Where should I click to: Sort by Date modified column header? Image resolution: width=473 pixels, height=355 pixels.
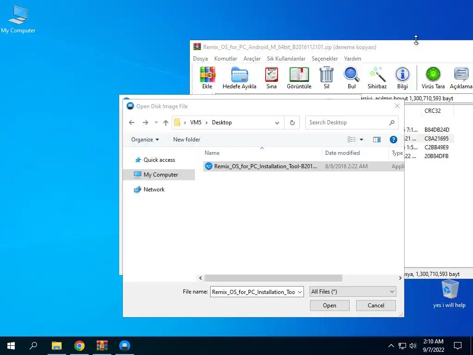tap(355, 153)
